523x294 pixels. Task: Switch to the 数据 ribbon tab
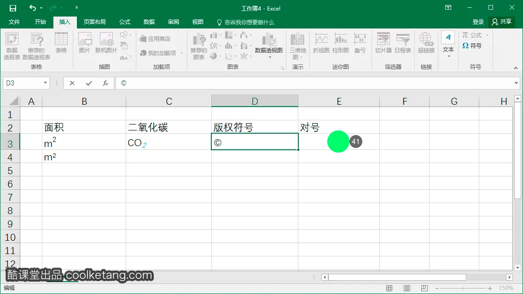click(x=149, y=22)
